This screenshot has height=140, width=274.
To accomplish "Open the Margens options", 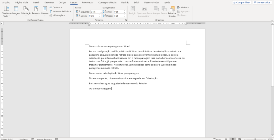I will tap(16, 11).
